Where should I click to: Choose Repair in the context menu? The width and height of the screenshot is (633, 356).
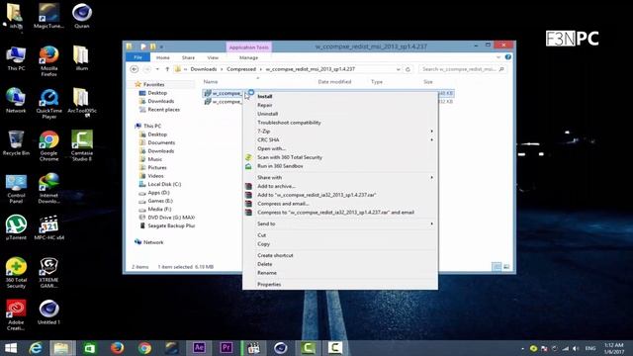pyautogui.click(x=265, y=105)
